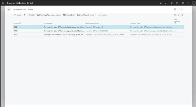Select ASD cell in Document No. row
Viewport: 196px width, 107px height.
[15, 35]
